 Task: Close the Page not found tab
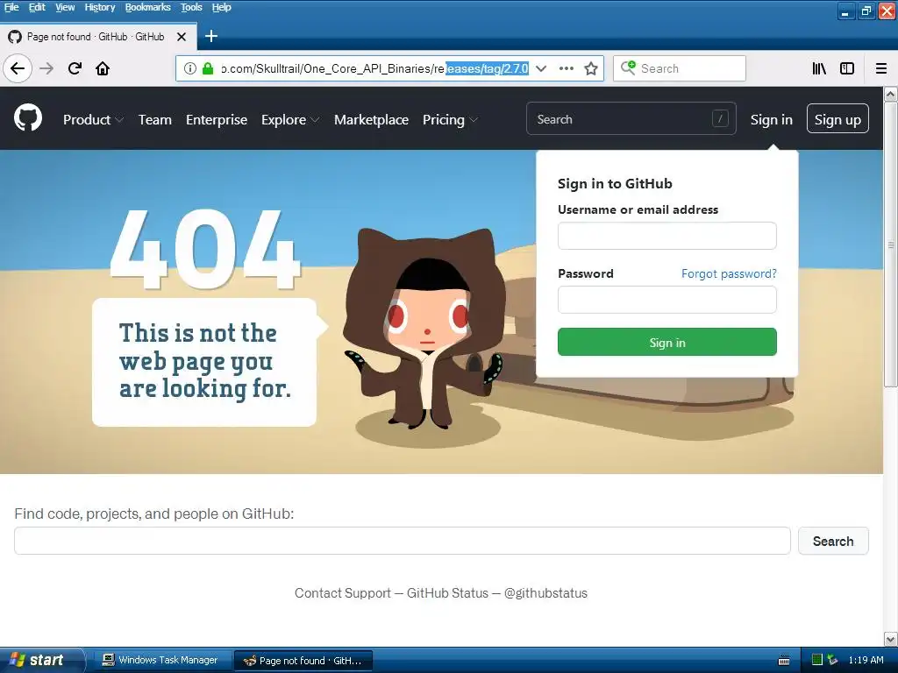click(x=182, y=37)
